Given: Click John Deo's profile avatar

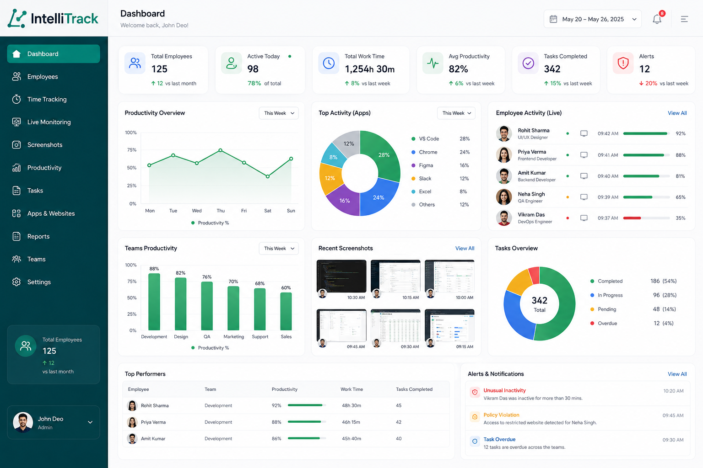Looking at the screenshot, I should [x=23, y=422].
